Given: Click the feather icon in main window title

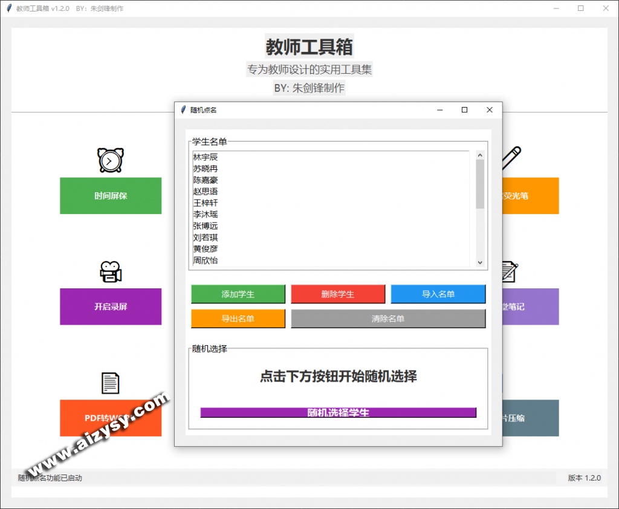Looking at the screenshot, I should 9,8.
